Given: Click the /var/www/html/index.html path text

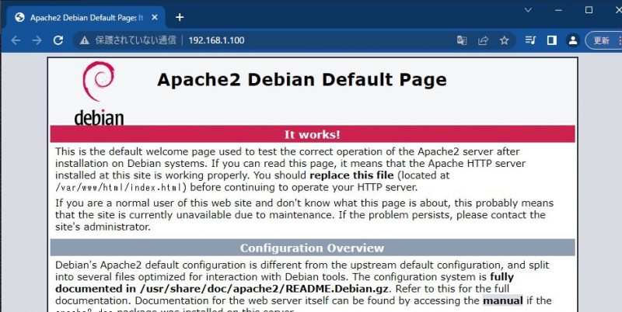Looking at the screenshot, I should point(121,187).
